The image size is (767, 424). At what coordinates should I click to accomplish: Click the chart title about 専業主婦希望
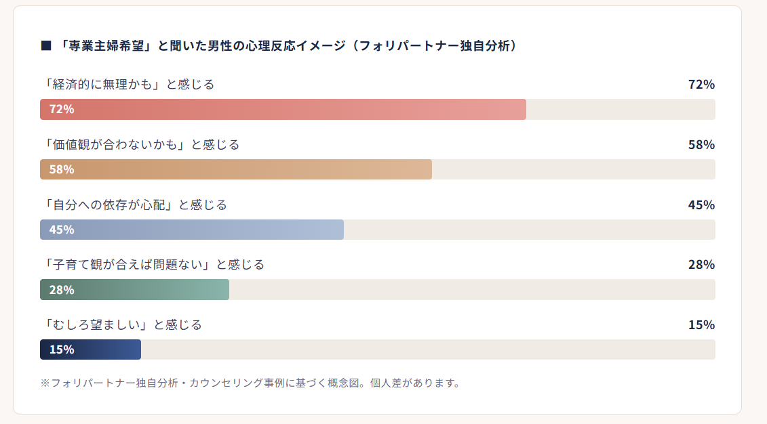point(288,46)
